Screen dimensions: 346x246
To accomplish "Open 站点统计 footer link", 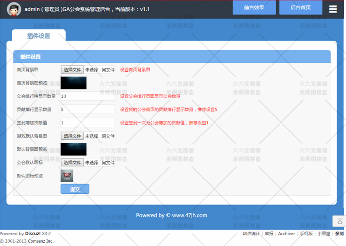I will pyautogui.click(x=251, y=233).
